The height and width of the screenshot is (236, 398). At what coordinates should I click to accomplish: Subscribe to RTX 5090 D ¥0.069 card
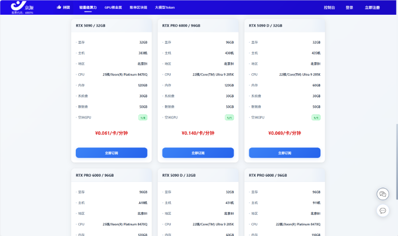[x=284, y=153]
